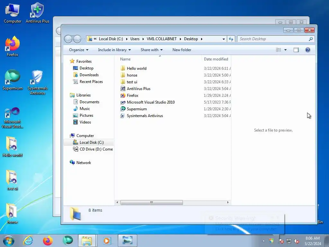Select Recent Places under Favorites
This screenshot has height=247, width=329.
[x=91, y=81]
